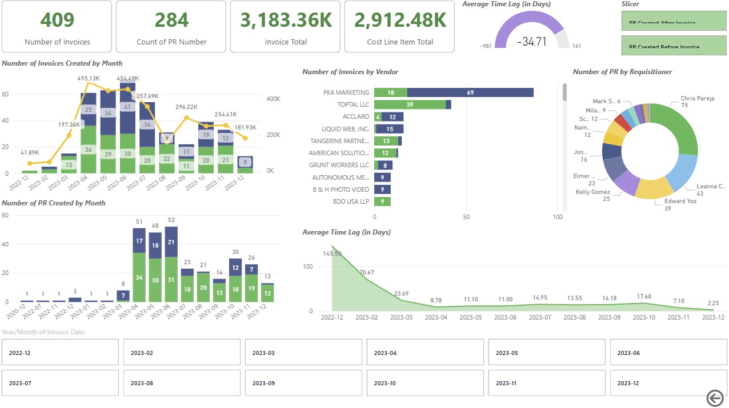Filter by 2023-03 invoice month tile
729x408 pixels.
pyautogui.click(x=303, y=353)
